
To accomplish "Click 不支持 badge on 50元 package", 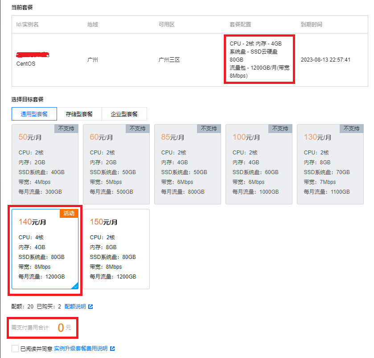I will coord(66,129).
